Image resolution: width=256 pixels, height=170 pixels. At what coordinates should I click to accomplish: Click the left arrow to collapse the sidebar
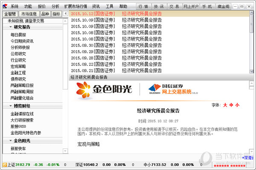tap(65, 14)
